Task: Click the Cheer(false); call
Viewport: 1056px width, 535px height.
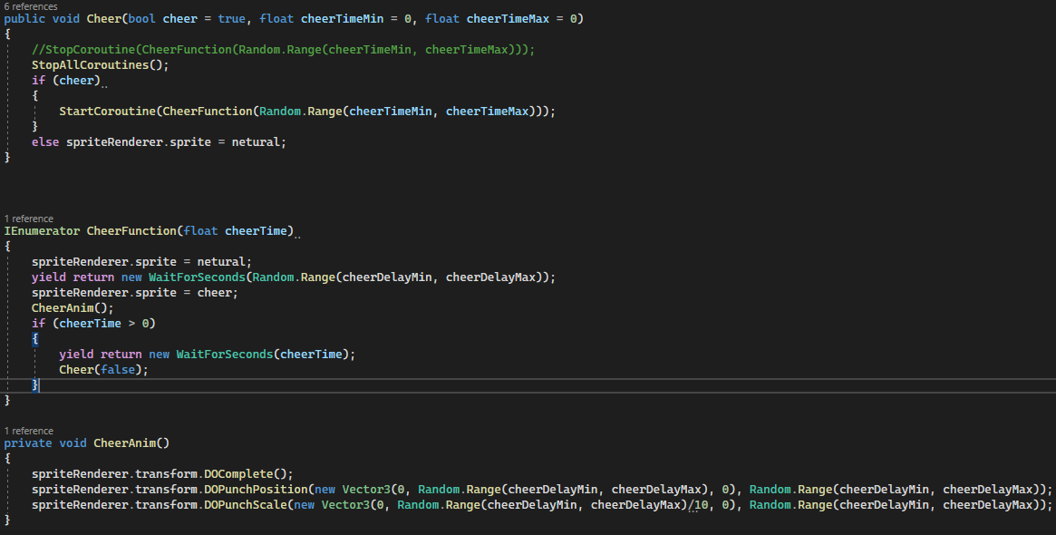Action: pos(103,370)
